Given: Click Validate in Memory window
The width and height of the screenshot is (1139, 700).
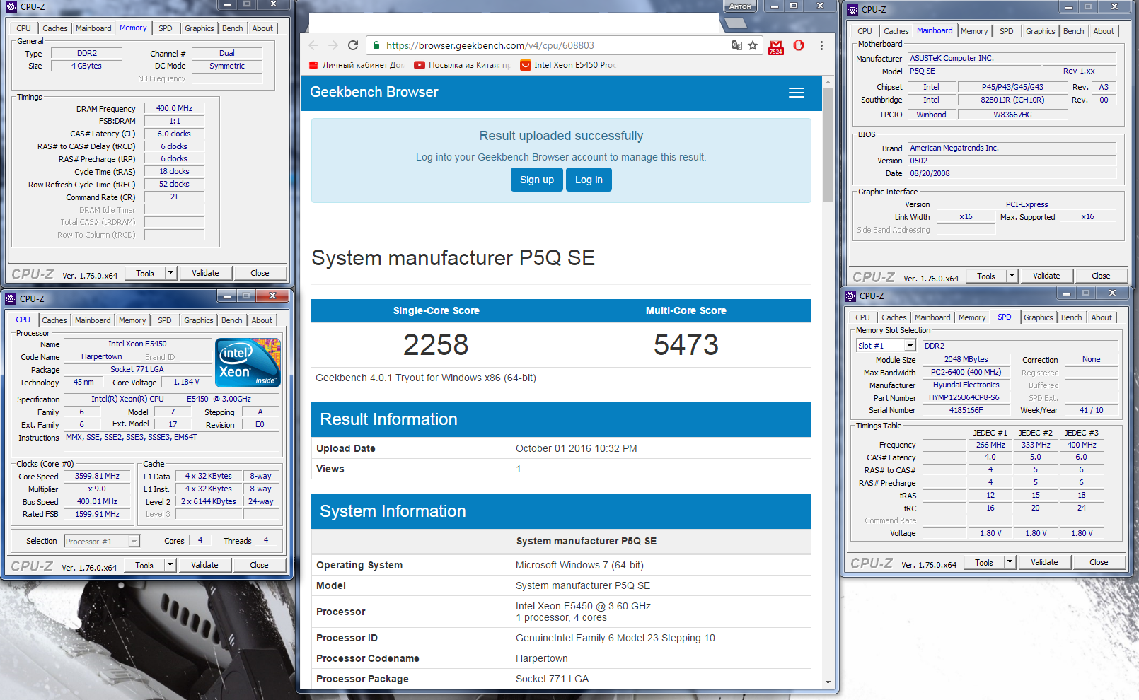Looking at the screenshot, I should [x=205, y=273].
